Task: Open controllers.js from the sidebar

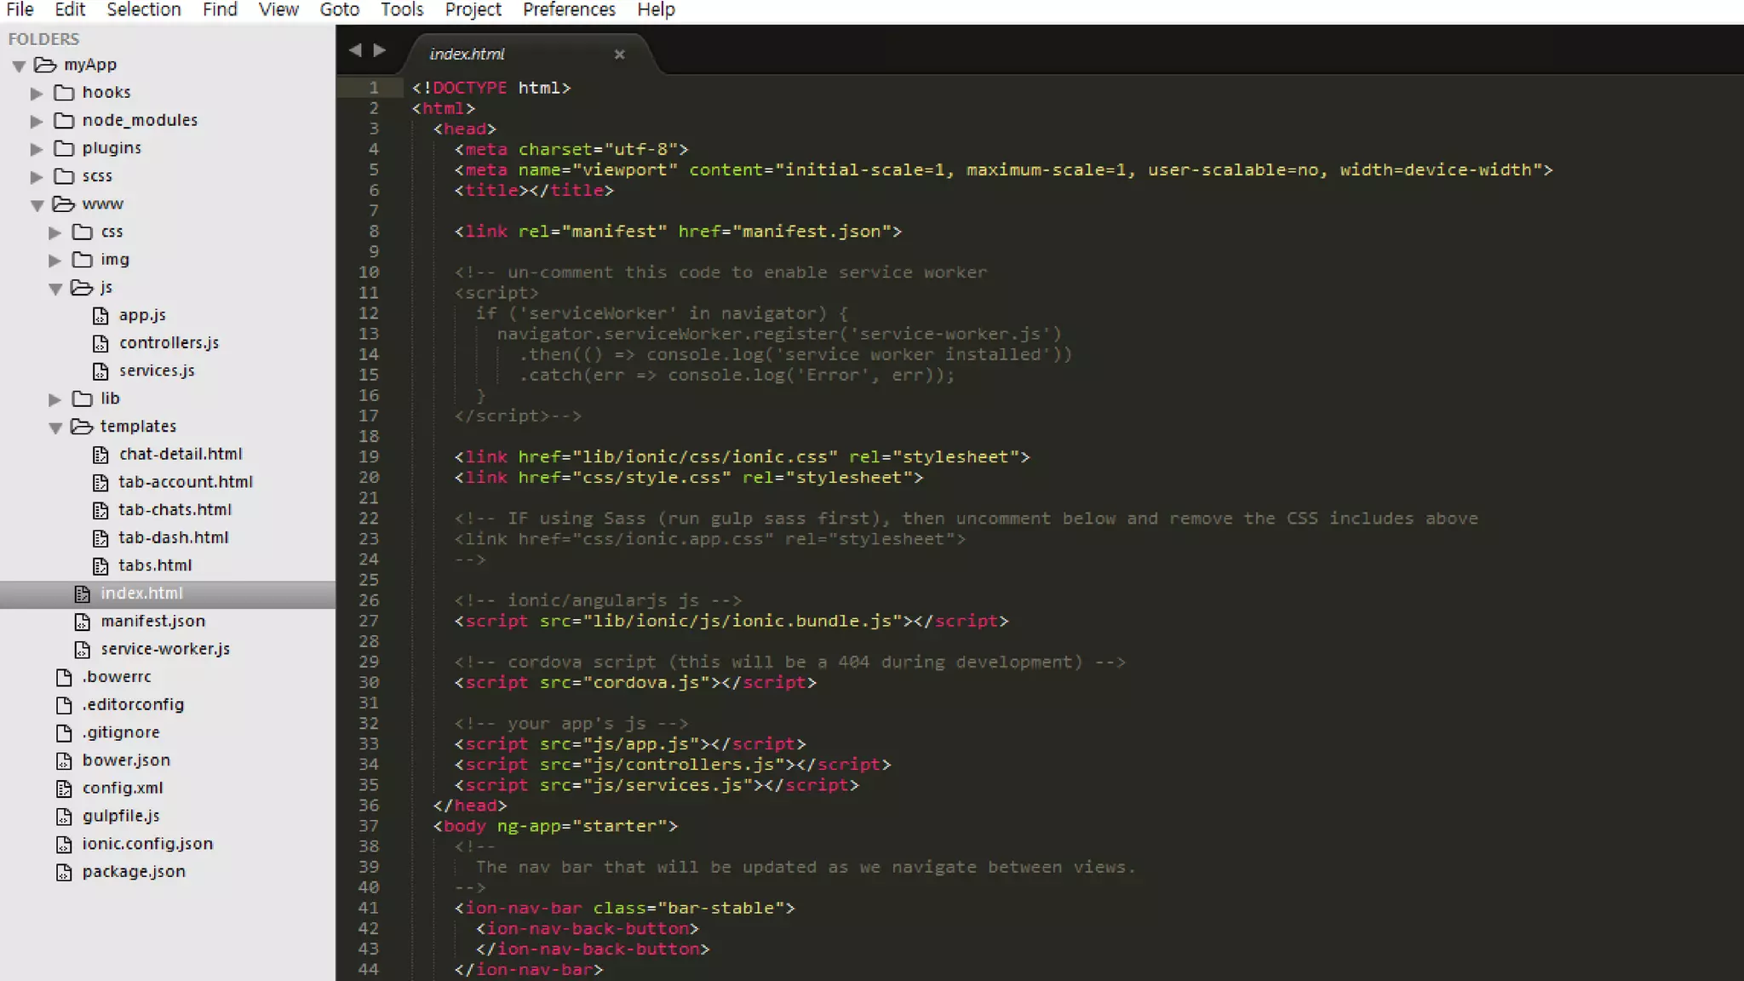Action: pos(169,343)
